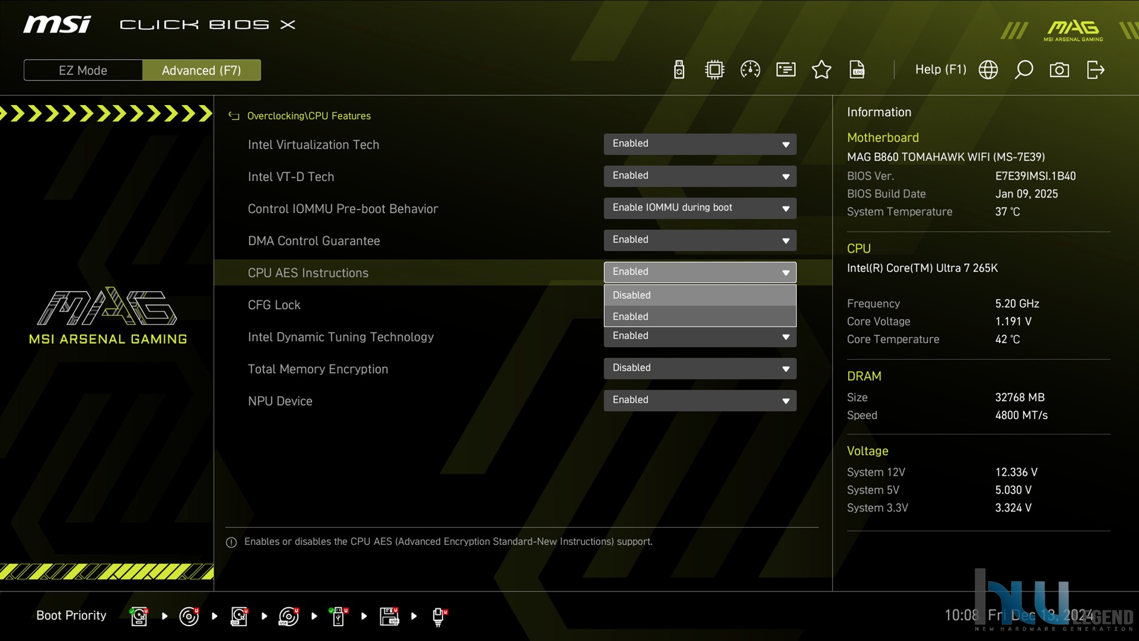Click the BIOS version E7E39IMSI.1B40
The image size is (1139, 641).
click(x=1035, y=176)
